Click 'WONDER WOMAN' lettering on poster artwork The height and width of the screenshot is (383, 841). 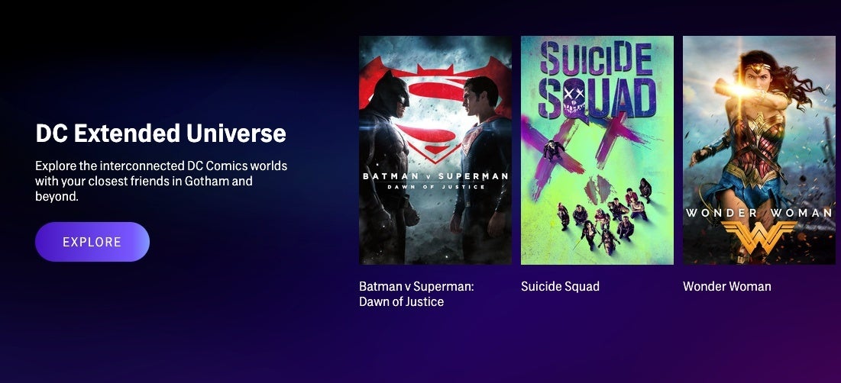coord(759,213)
